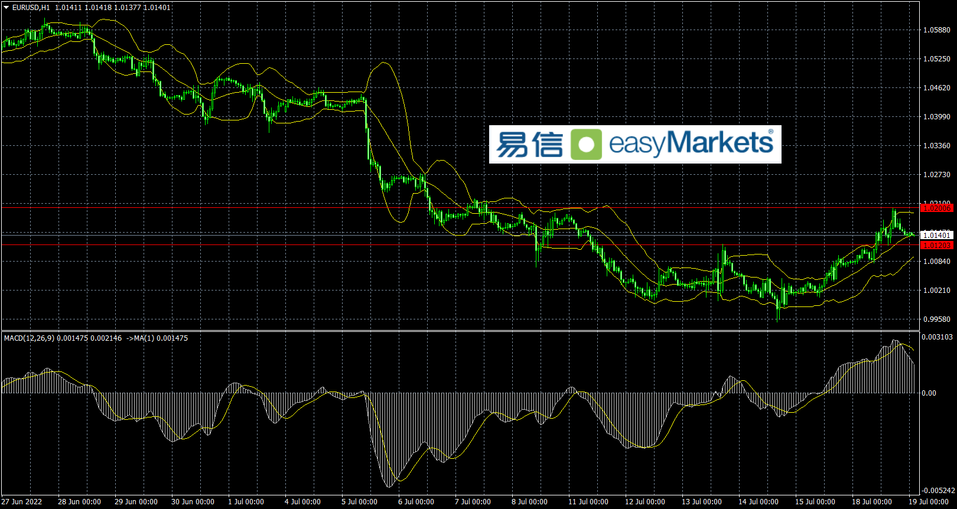Image resolution: width=957 pixels, height=509 pixels.
Task: Click the 11 Jul 00:00 time label
Action: (588, 502)
